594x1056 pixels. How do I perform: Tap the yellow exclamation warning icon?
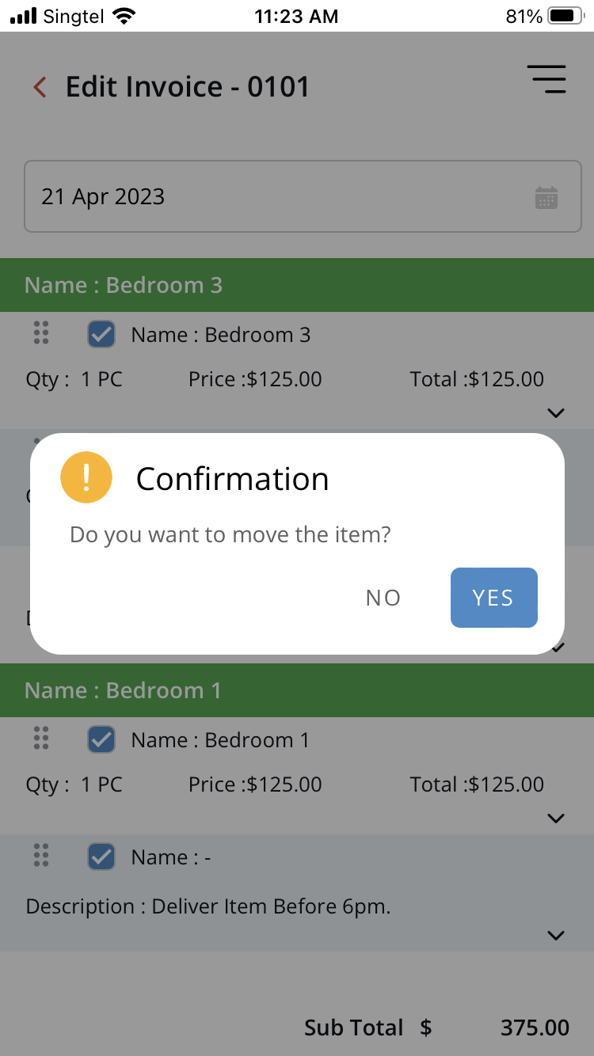click(86, 477)
